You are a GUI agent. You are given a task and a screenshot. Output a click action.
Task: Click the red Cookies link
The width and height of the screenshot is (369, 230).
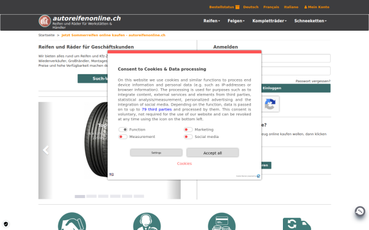[x=184, y=164]
